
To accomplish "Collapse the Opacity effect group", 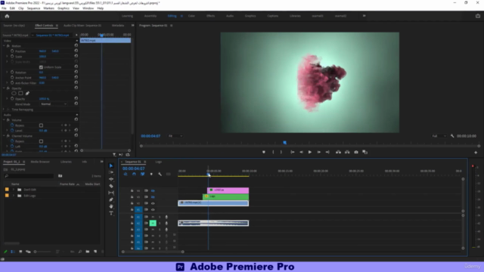I will pos(4,88).
